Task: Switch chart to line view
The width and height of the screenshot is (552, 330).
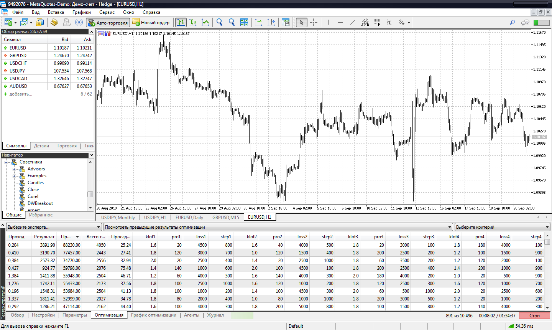Action: [205, 22]
